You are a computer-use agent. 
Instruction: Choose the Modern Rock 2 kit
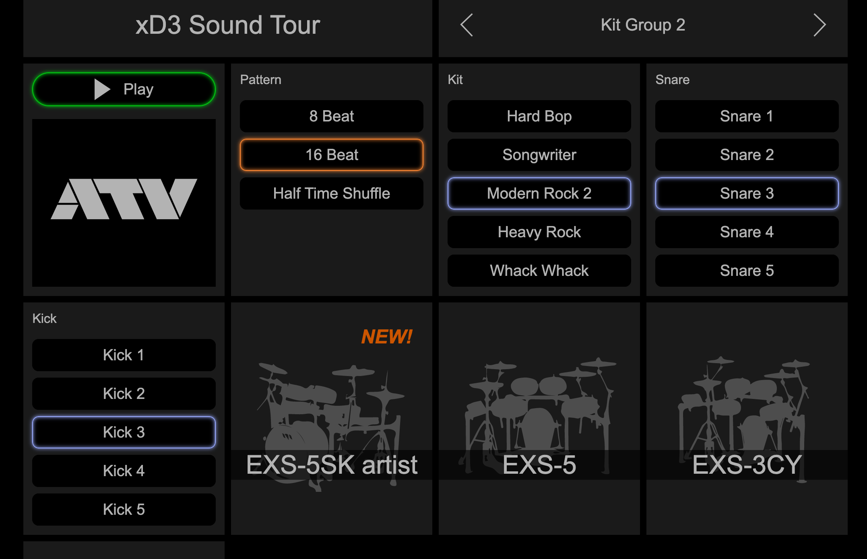coord(539,193)
